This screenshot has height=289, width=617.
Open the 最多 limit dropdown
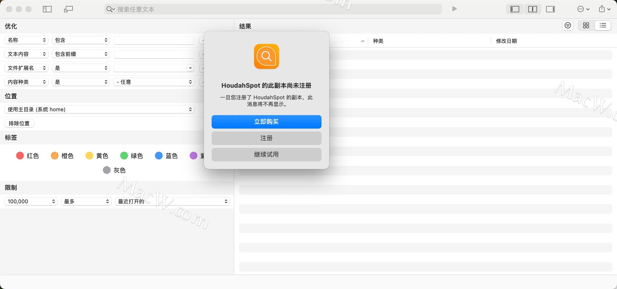[86, 201]
